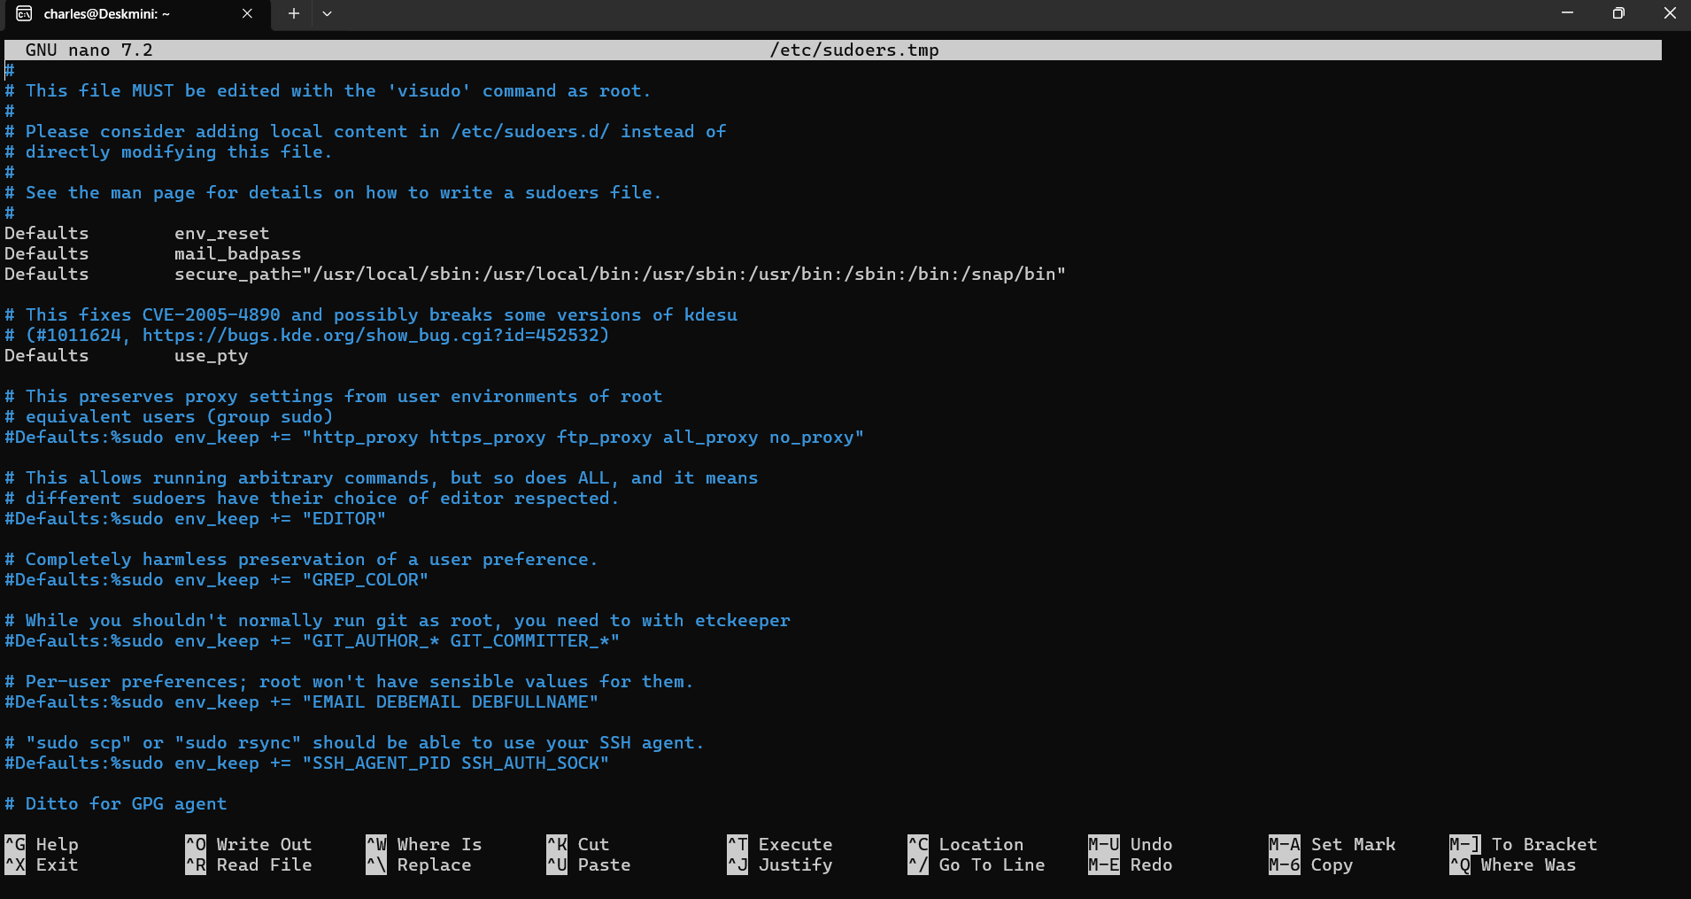Click the bugs.kde.org URL in the comment

click(374, 335)
